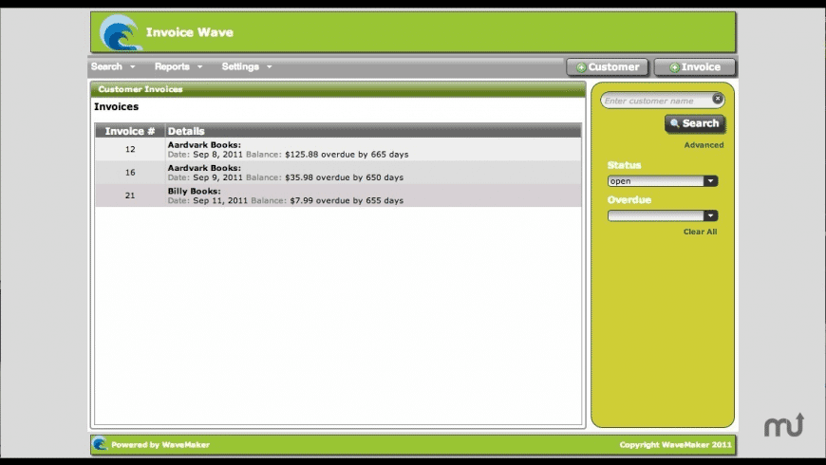The width and height of the screenshot is (826, 465).
Task: Click the Search button
Action: [695, 123]
